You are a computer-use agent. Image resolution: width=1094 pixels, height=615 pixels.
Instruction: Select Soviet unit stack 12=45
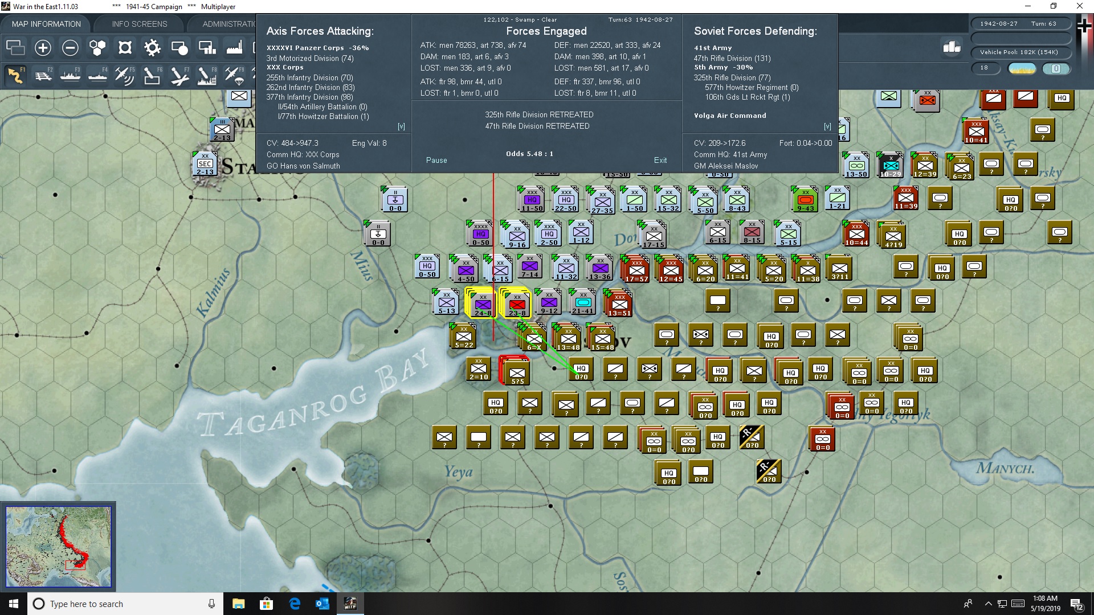(670, 270)
